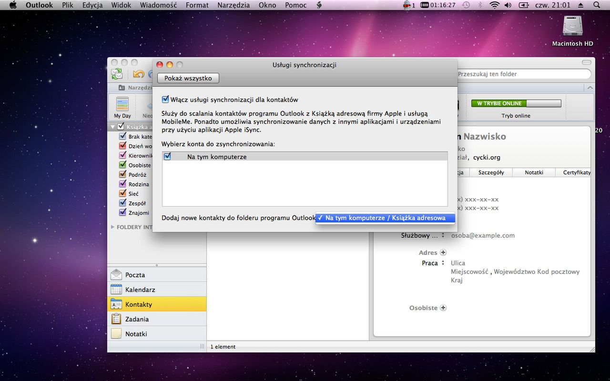Switch to the Certyfikaty contact tab

click(x=574, y=172)
